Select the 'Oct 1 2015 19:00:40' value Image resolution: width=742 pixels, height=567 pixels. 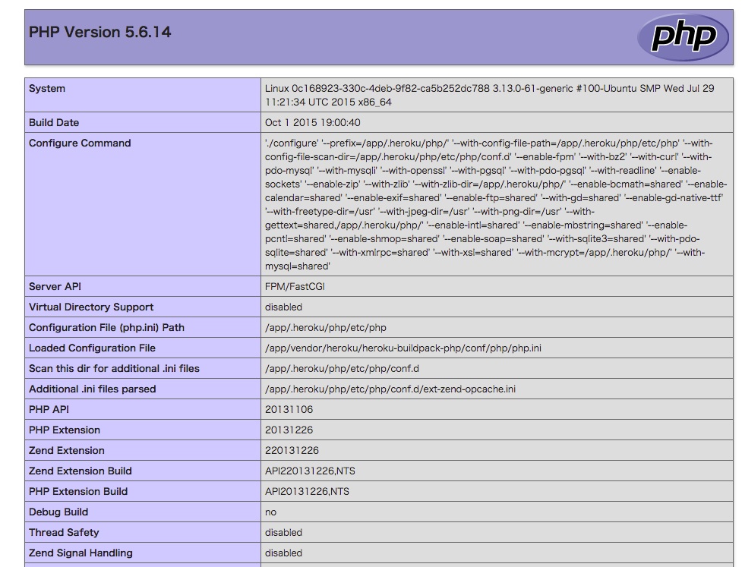[x=312, y=122]
